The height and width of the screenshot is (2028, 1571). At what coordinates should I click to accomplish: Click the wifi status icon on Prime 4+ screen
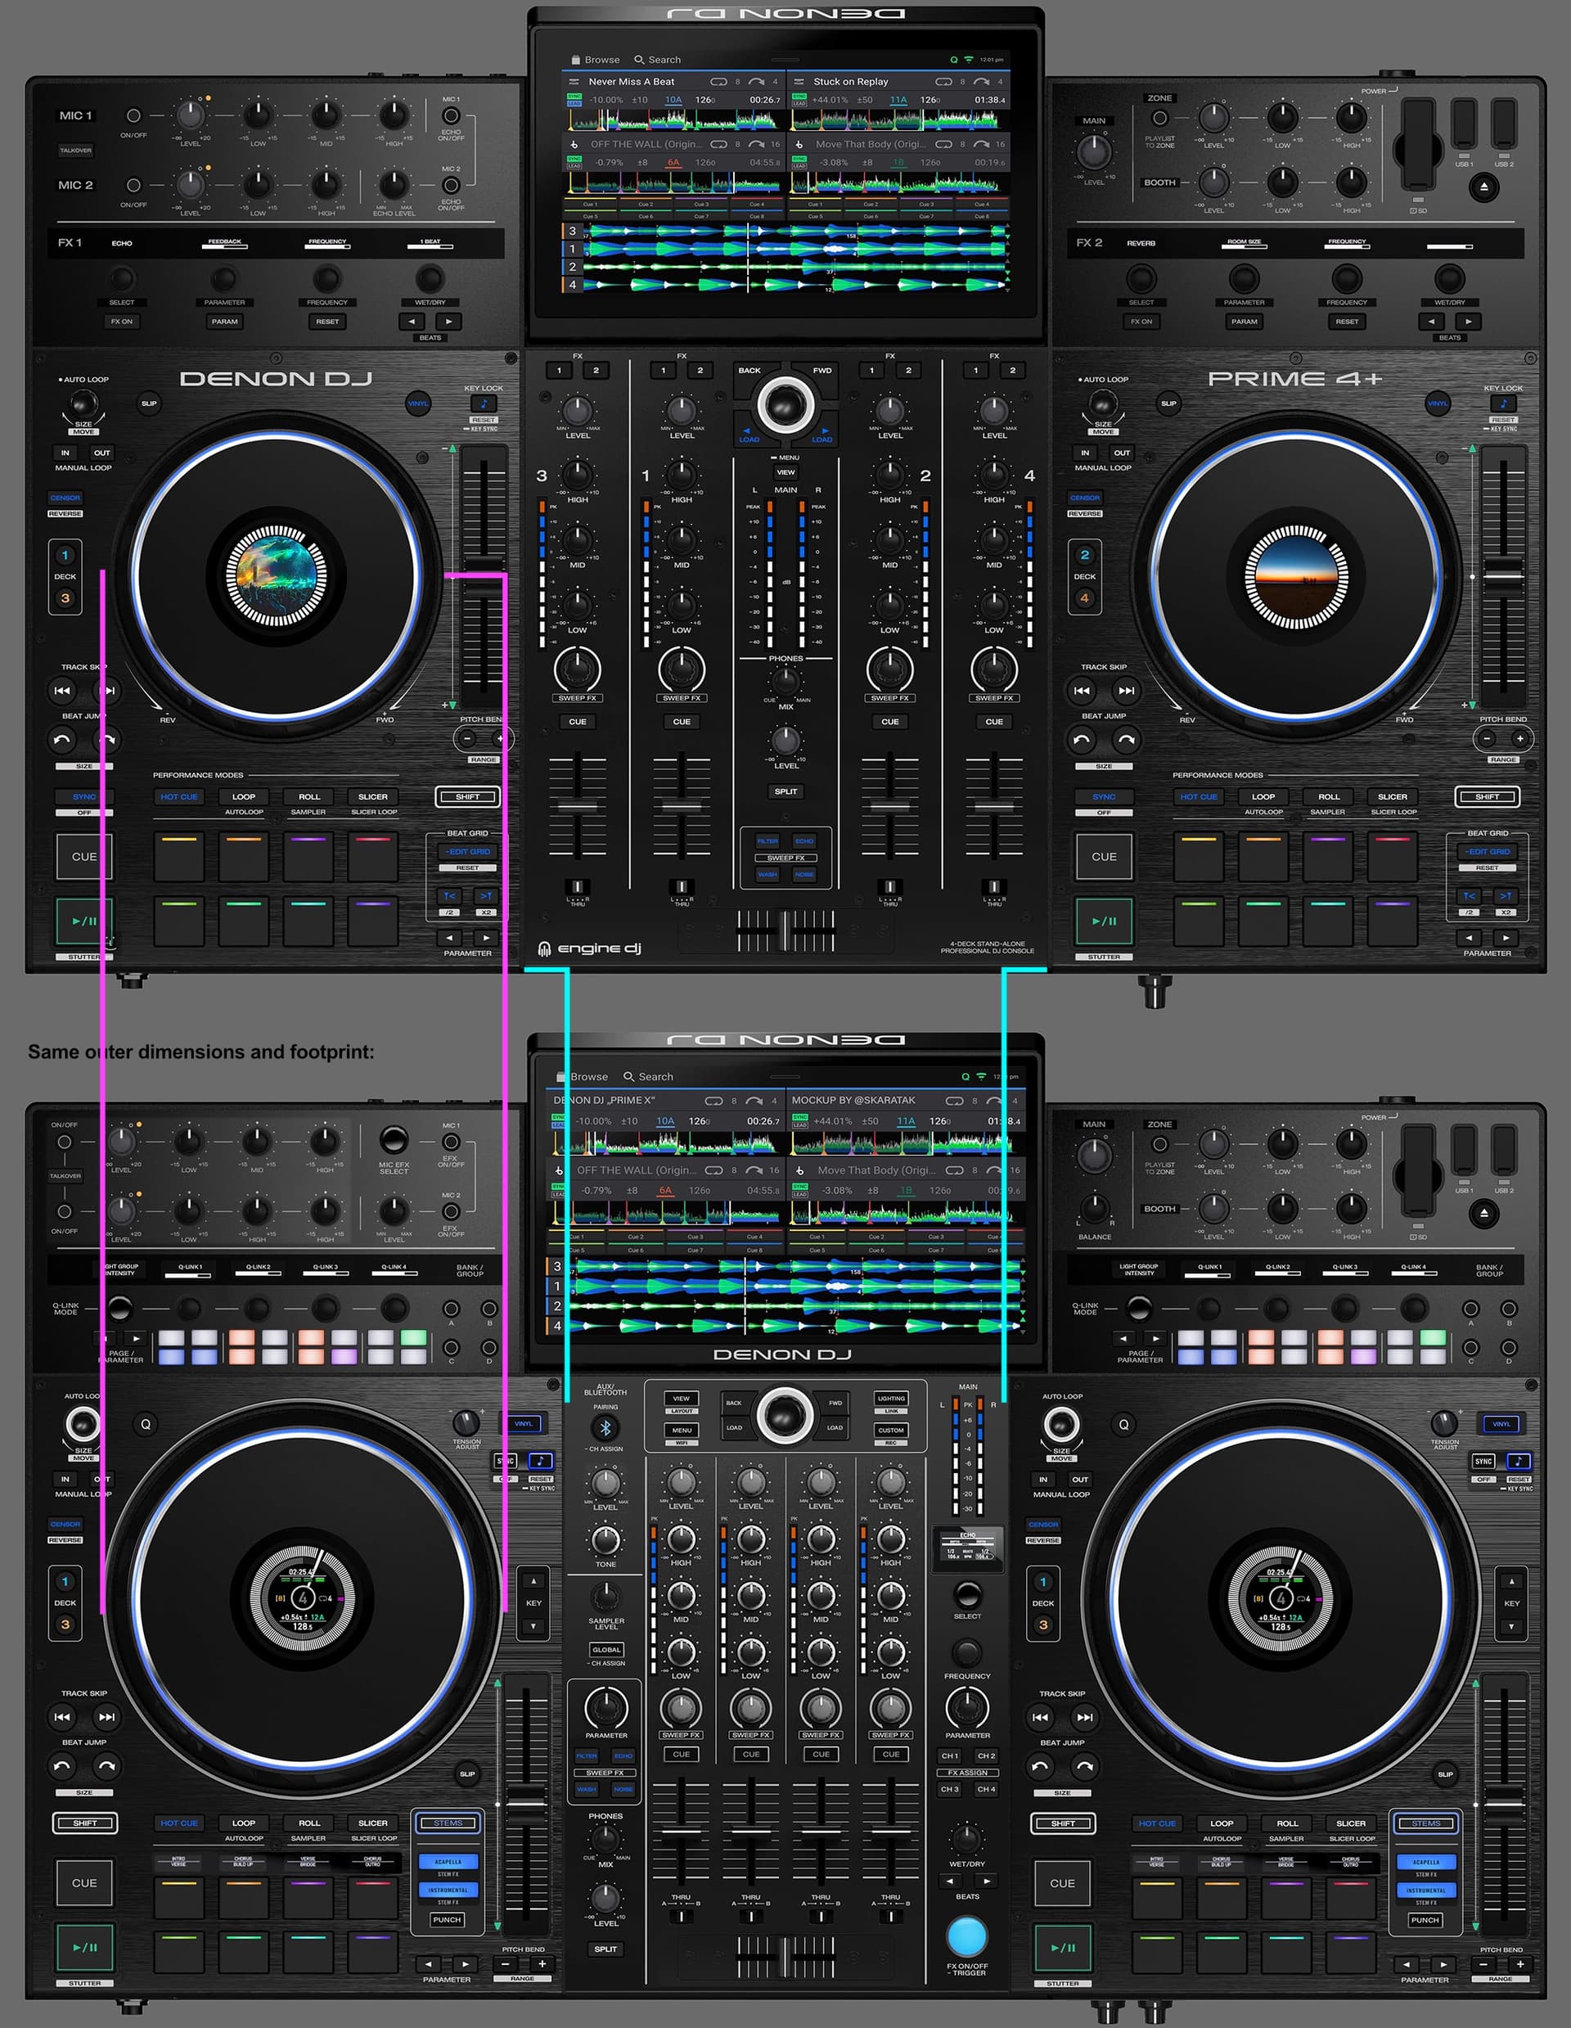[x=969, y=60]
